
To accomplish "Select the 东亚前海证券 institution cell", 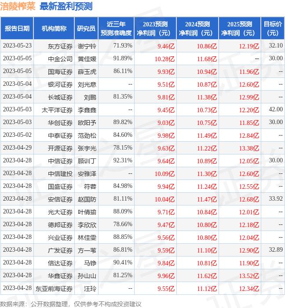I will (54, 289).
